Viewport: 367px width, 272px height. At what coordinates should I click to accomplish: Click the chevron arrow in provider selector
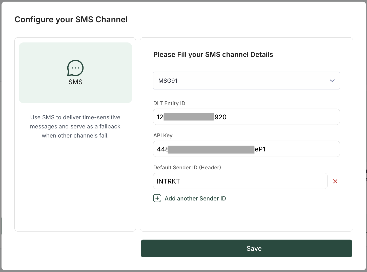coord(332,81)
